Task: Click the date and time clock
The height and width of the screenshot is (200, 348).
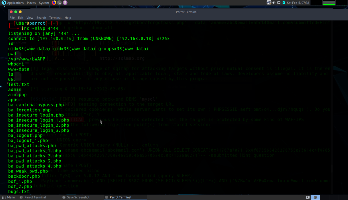Action: tap(298, 3)
